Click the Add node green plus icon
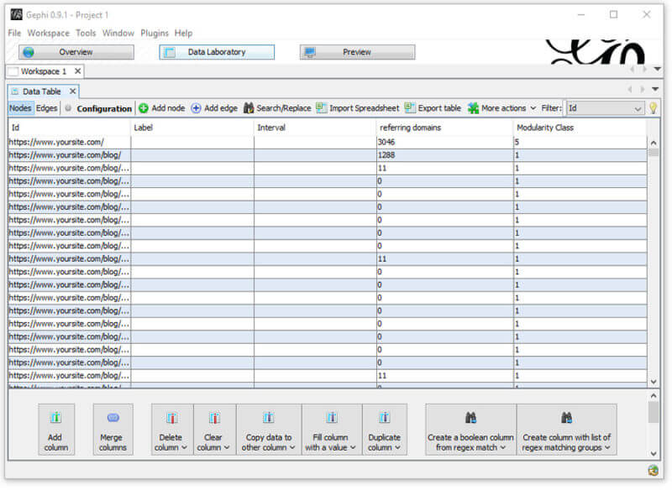 [144, 108]
